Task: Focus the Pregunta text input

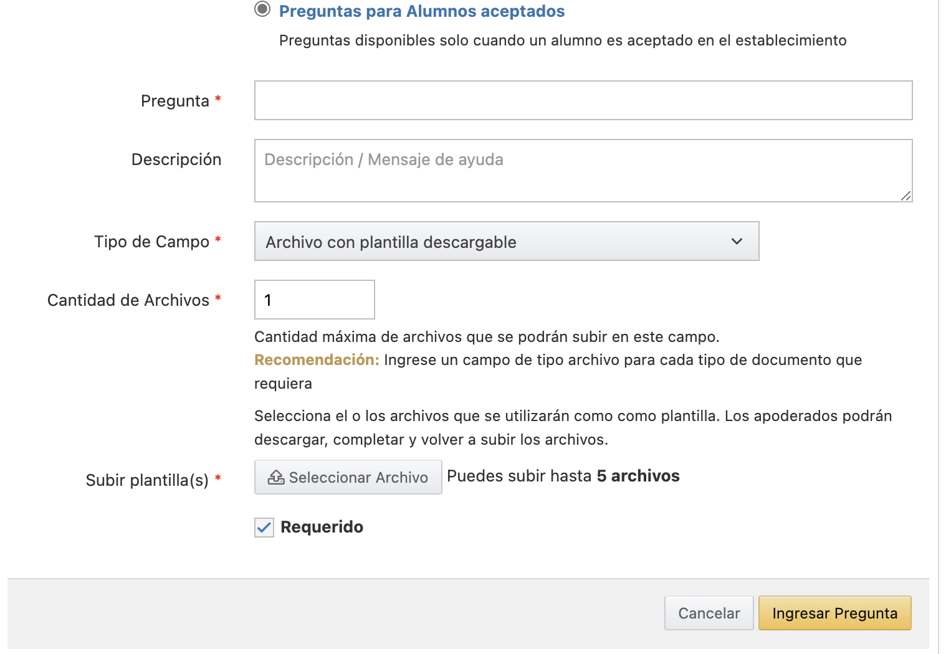Action: [583, 100]
